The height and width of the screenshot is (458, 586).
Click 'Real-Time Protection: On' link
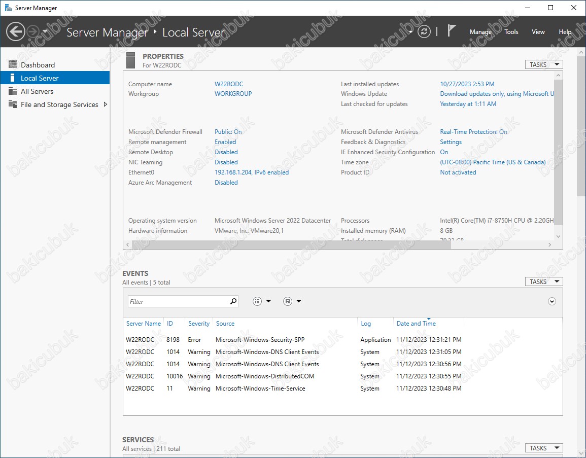coord(473,132)
